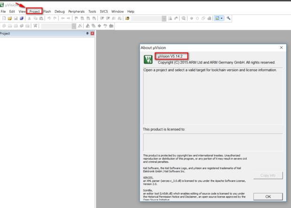The width and height of the screenshot is (291, 208).
Task: Close the Project panel
Action: click(x=92, y=34)
